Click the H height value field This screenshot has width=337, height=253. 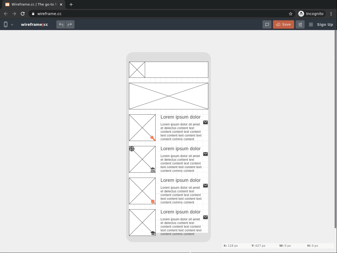pyautogui.click(x=315, y=246)
